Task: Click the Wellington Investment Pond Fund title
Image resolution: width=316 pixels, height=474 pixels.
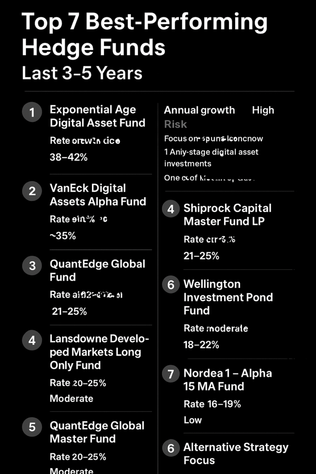Action: click(x=228, y=297)
